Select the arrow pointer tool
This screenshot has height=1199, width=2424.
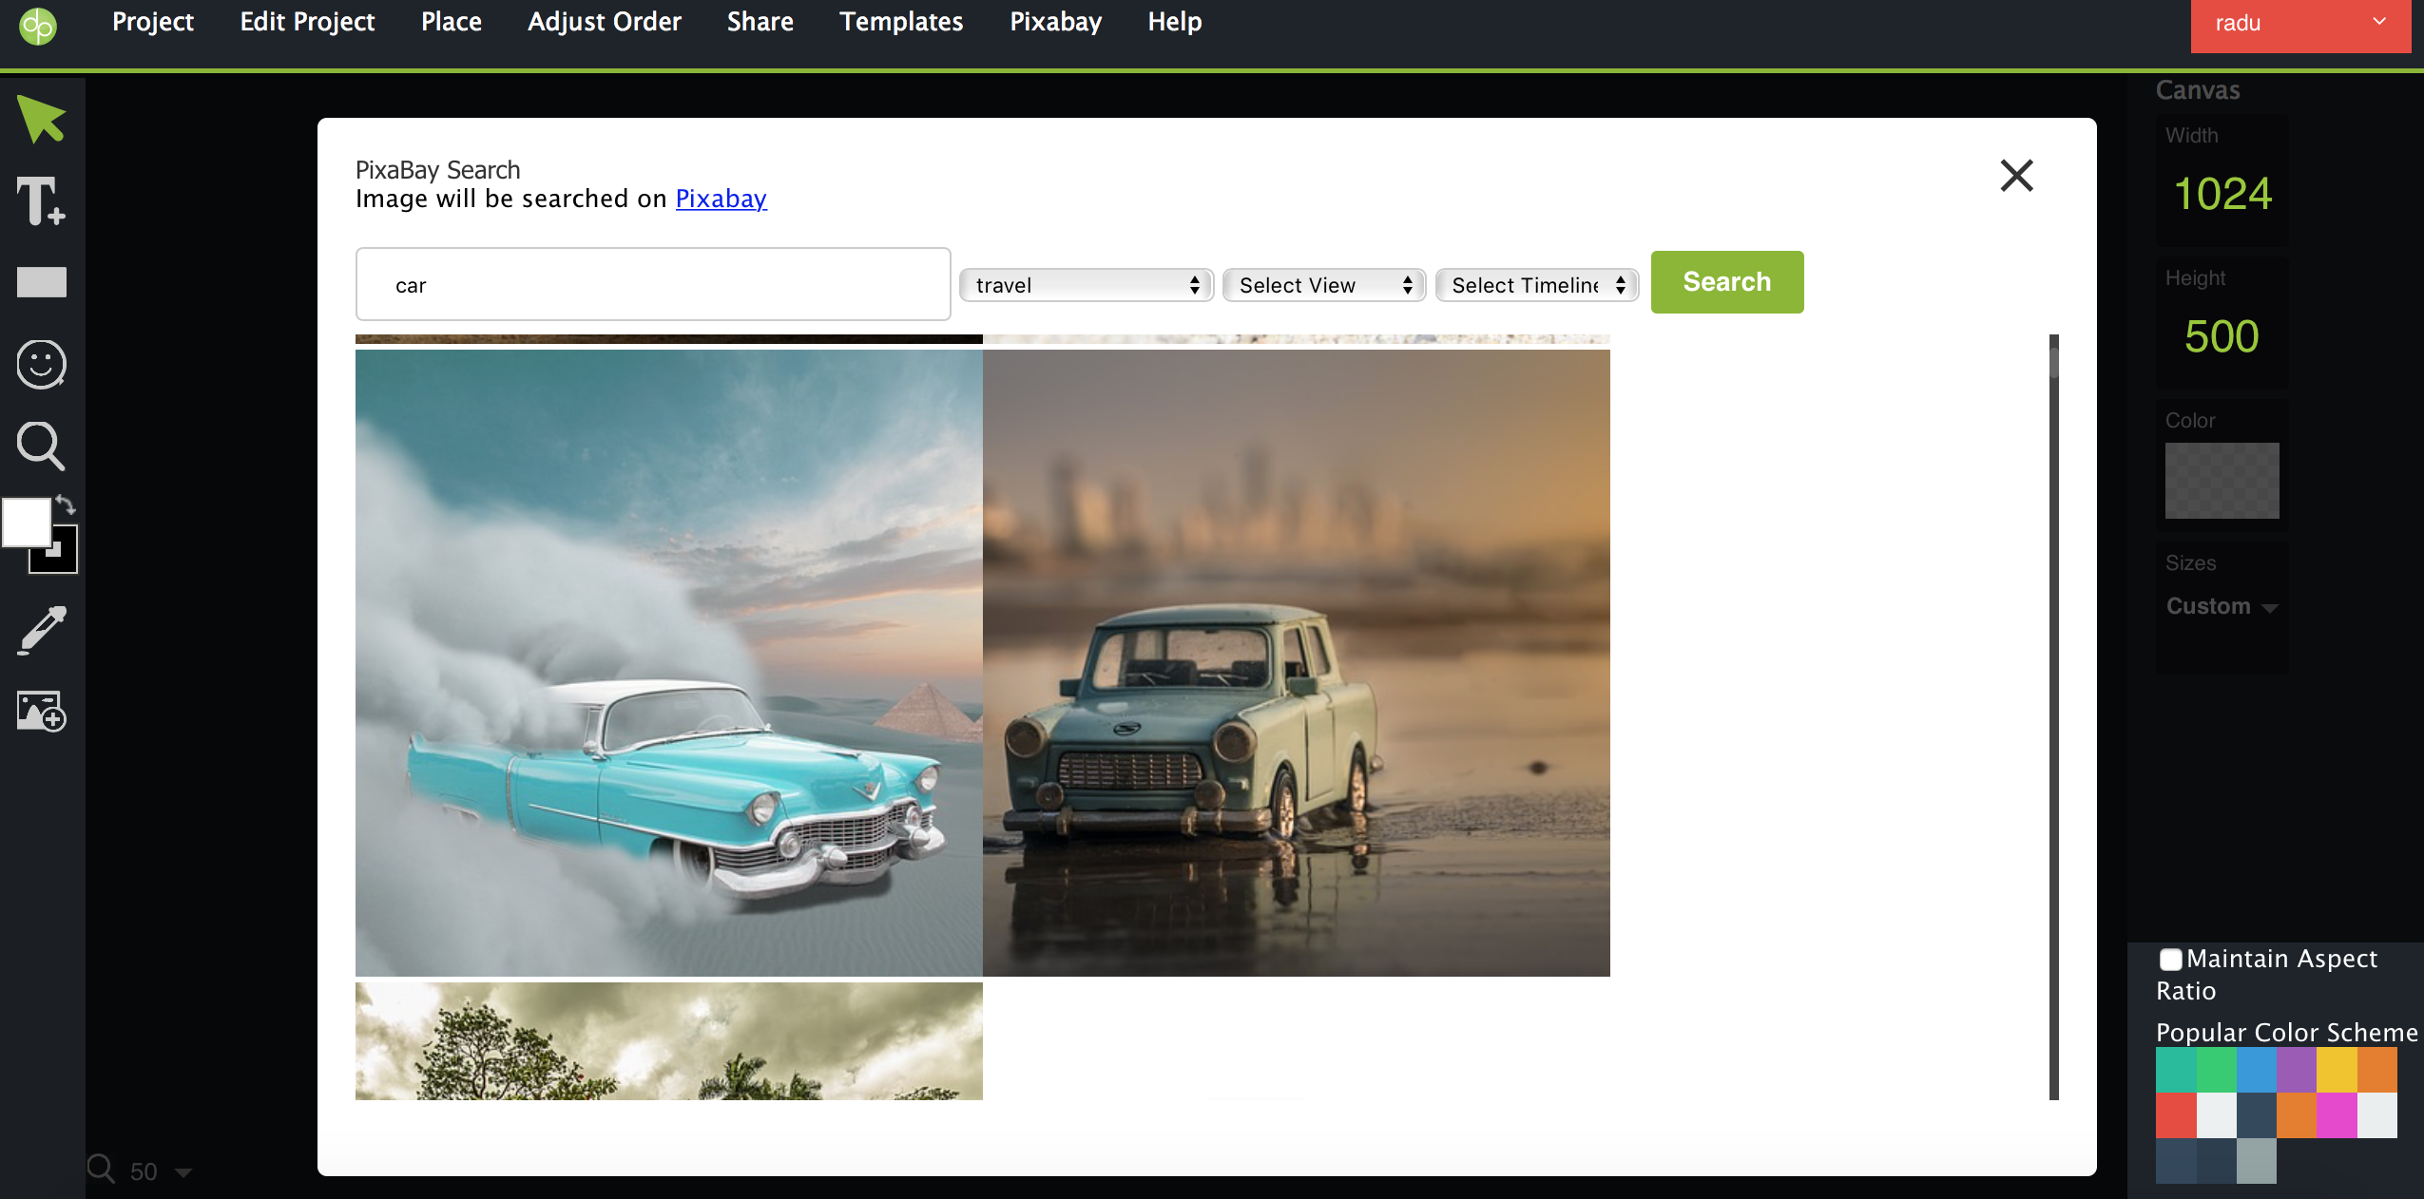tap(41, 120)
